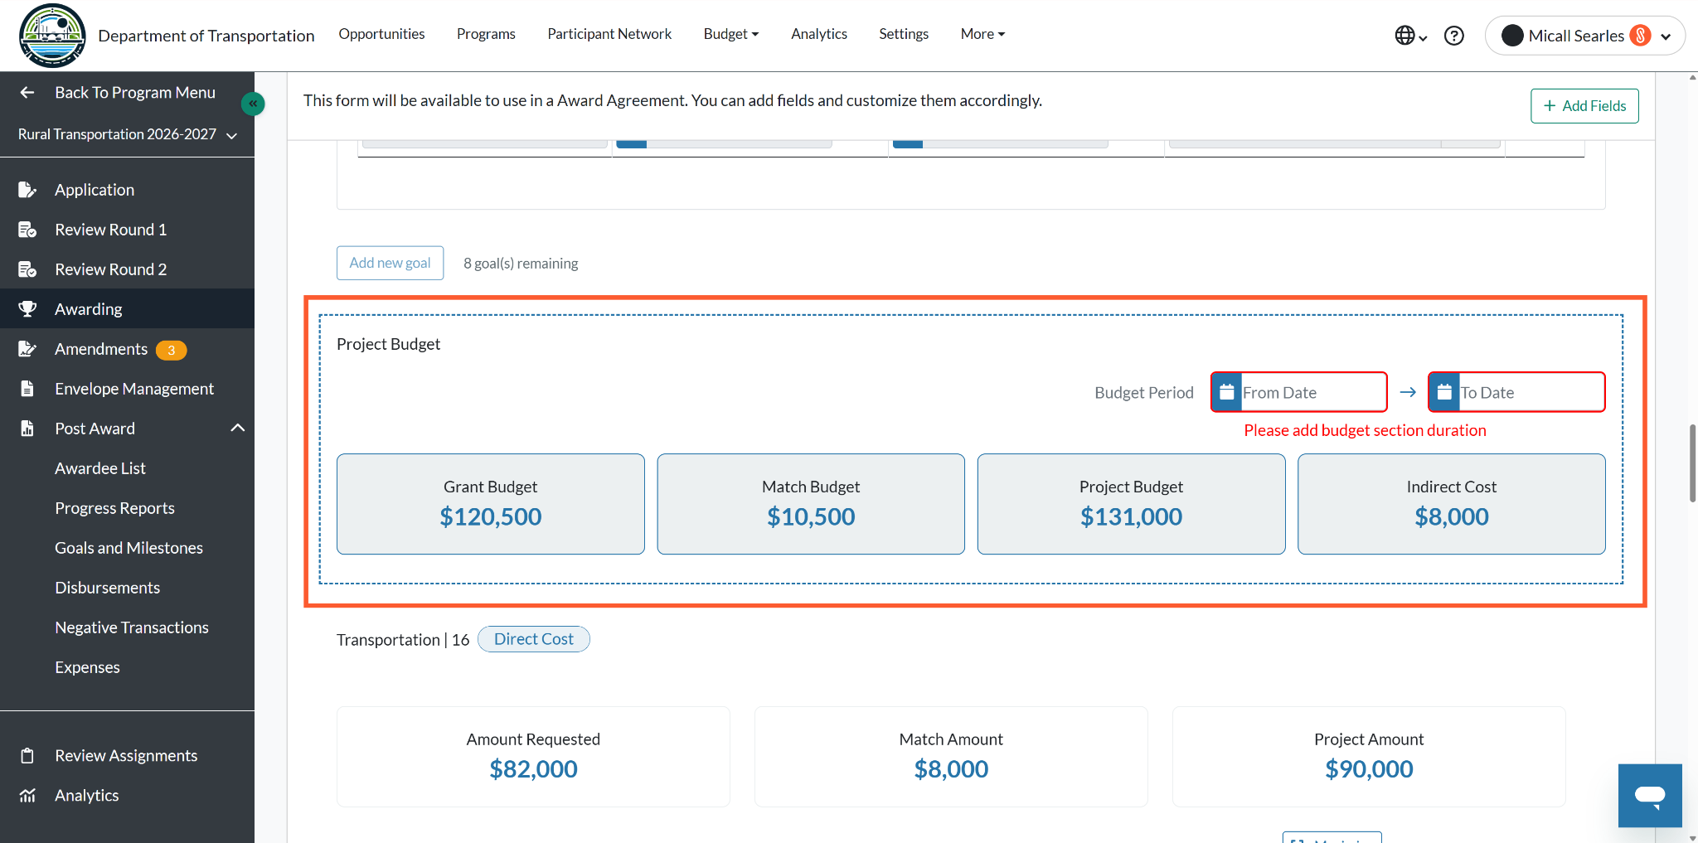Image resolution: width=1698 pixels, height=843 pixels.
Task: Open Disbursements in the sidebar
Action: [x=107, y=588]
